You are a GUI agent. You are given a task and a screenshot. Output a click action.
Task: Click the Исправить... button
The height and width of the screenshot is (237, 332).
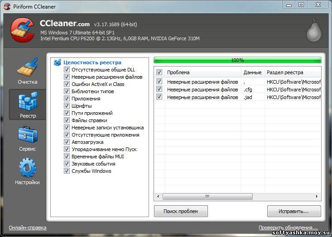[294, 211]
